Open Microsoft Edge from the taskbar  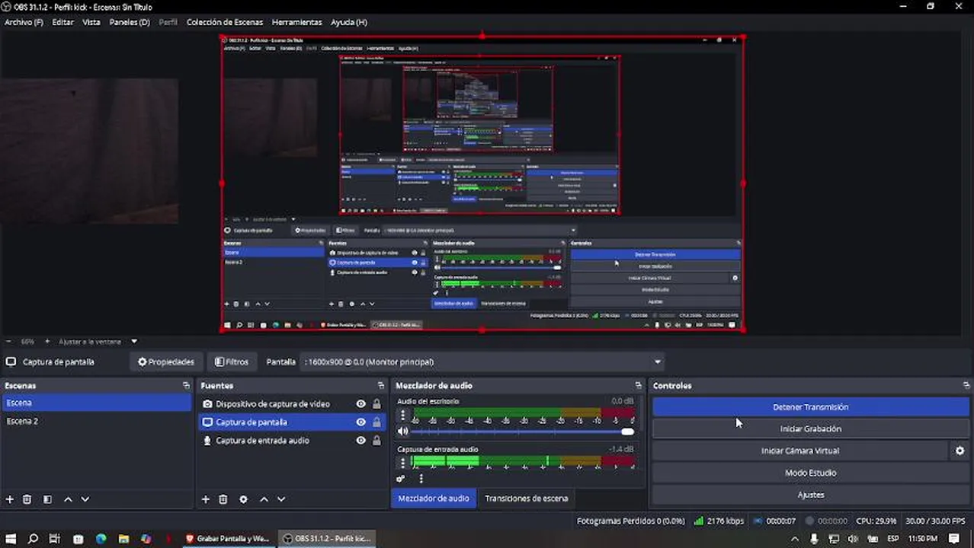[x=101, y=539]
